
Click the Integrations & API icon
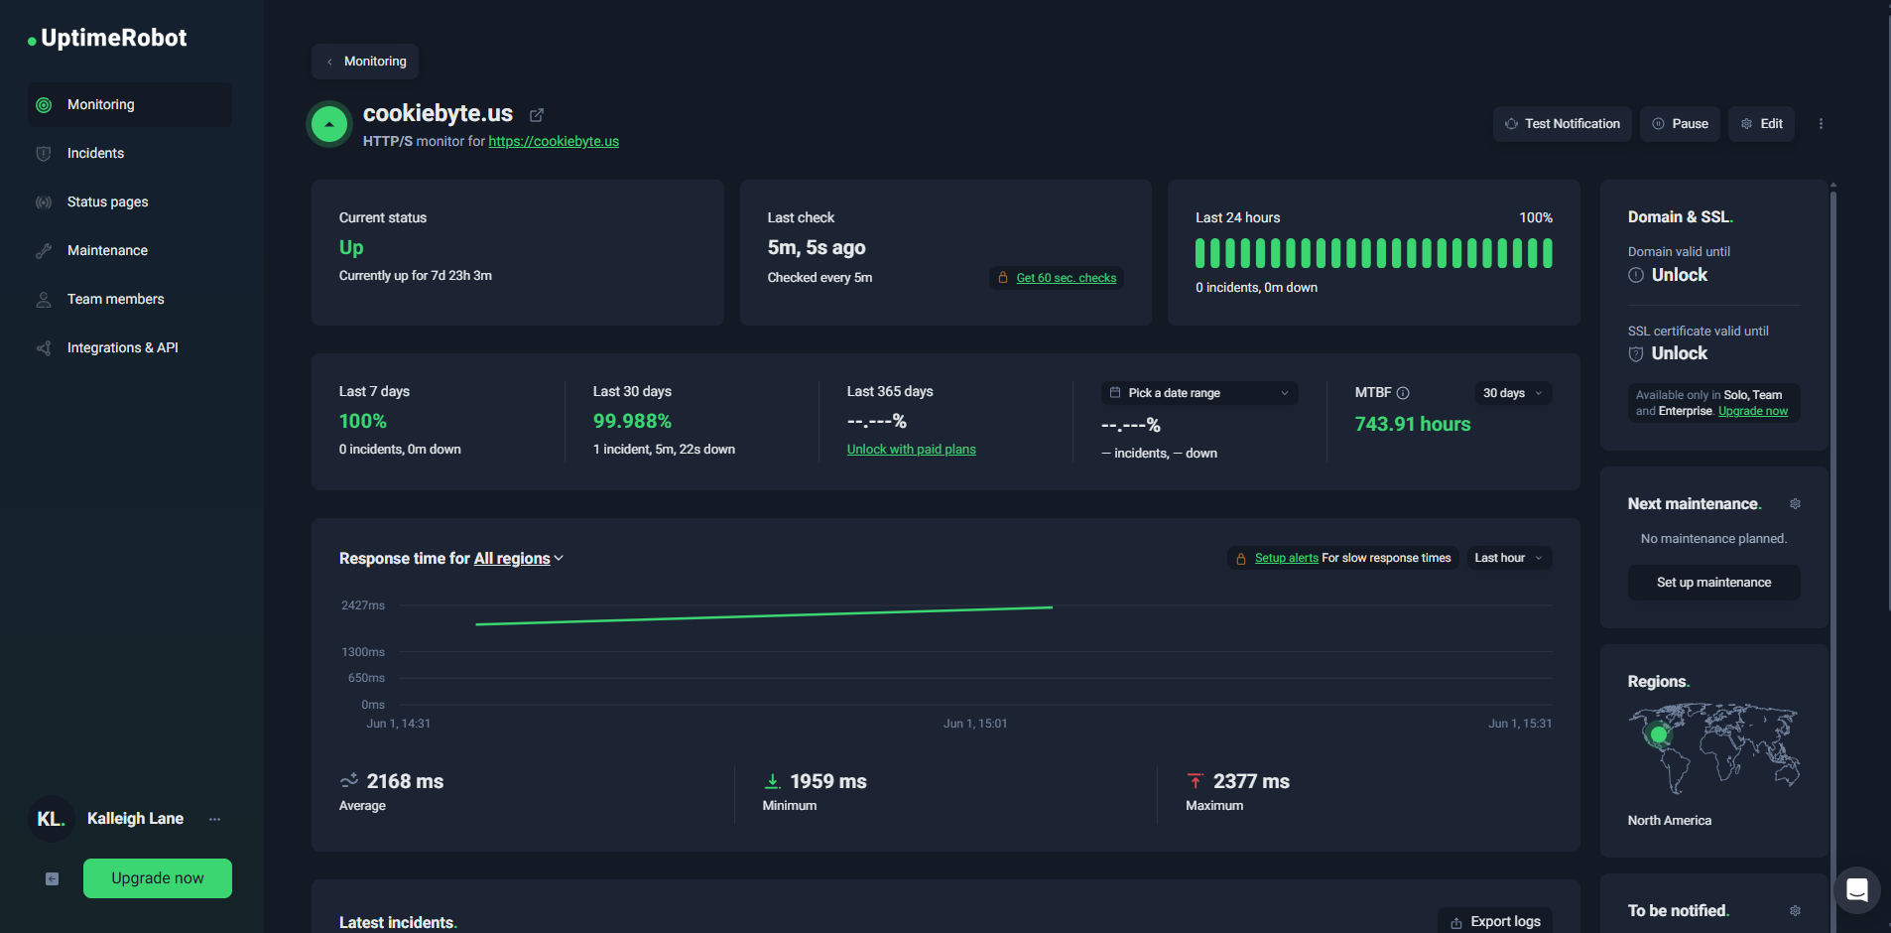point(44,348)
